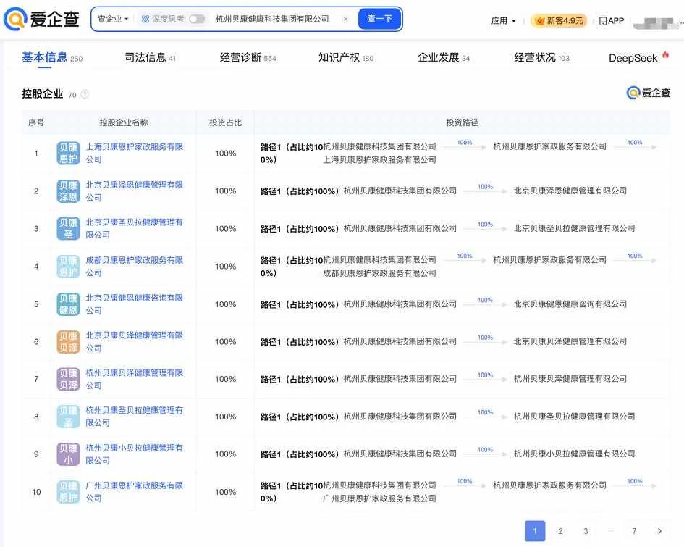This screenshot has height=547, width=684.
Task: Click the 控股企业名称 column header
Action: point(124,122)
